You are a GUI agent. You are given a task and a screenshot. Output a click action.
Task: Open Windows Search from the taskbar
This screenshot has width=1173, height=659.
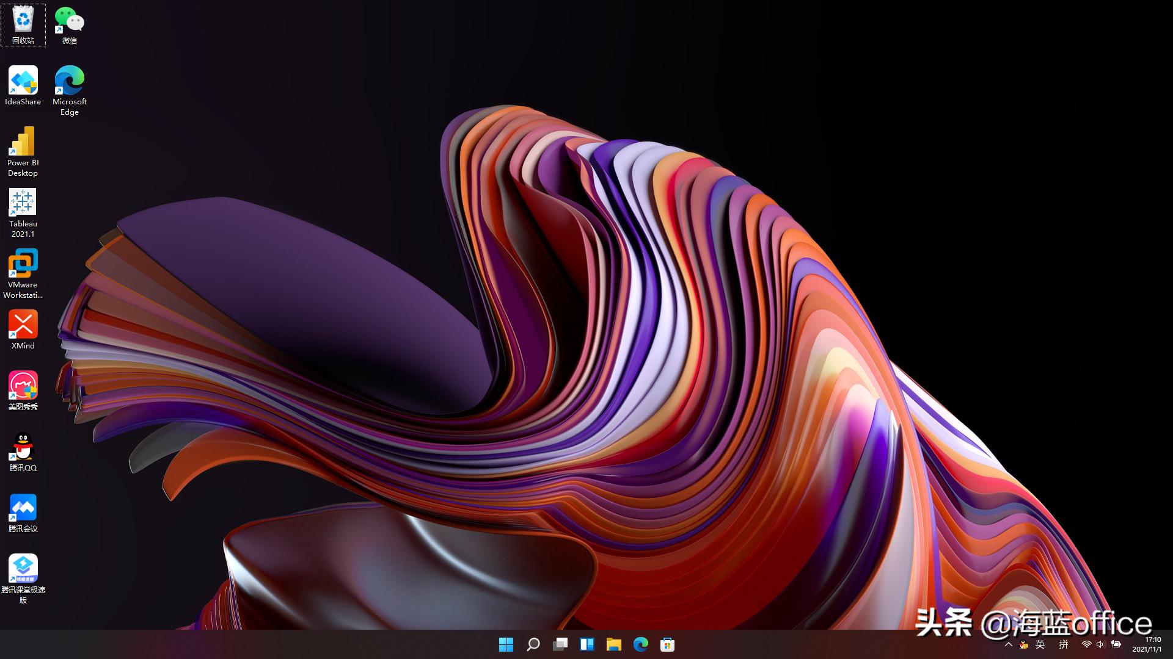533,644
